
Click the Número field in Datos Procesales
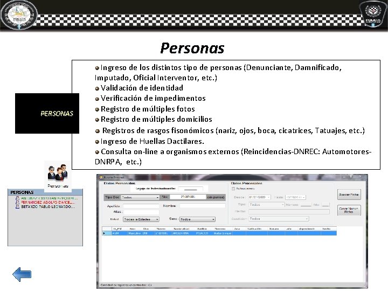pyautogui.click(x=306, y=205)
